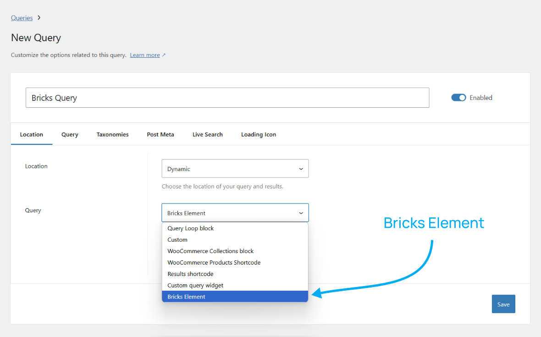Pick WooCommerce Collections block option

coord(235,251)
